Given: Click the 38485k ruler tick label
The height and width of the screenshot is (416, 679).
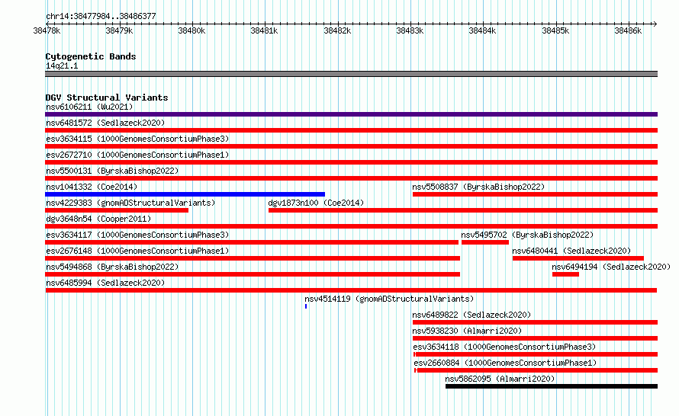Looking at the screenshot, I should point(555,30).
